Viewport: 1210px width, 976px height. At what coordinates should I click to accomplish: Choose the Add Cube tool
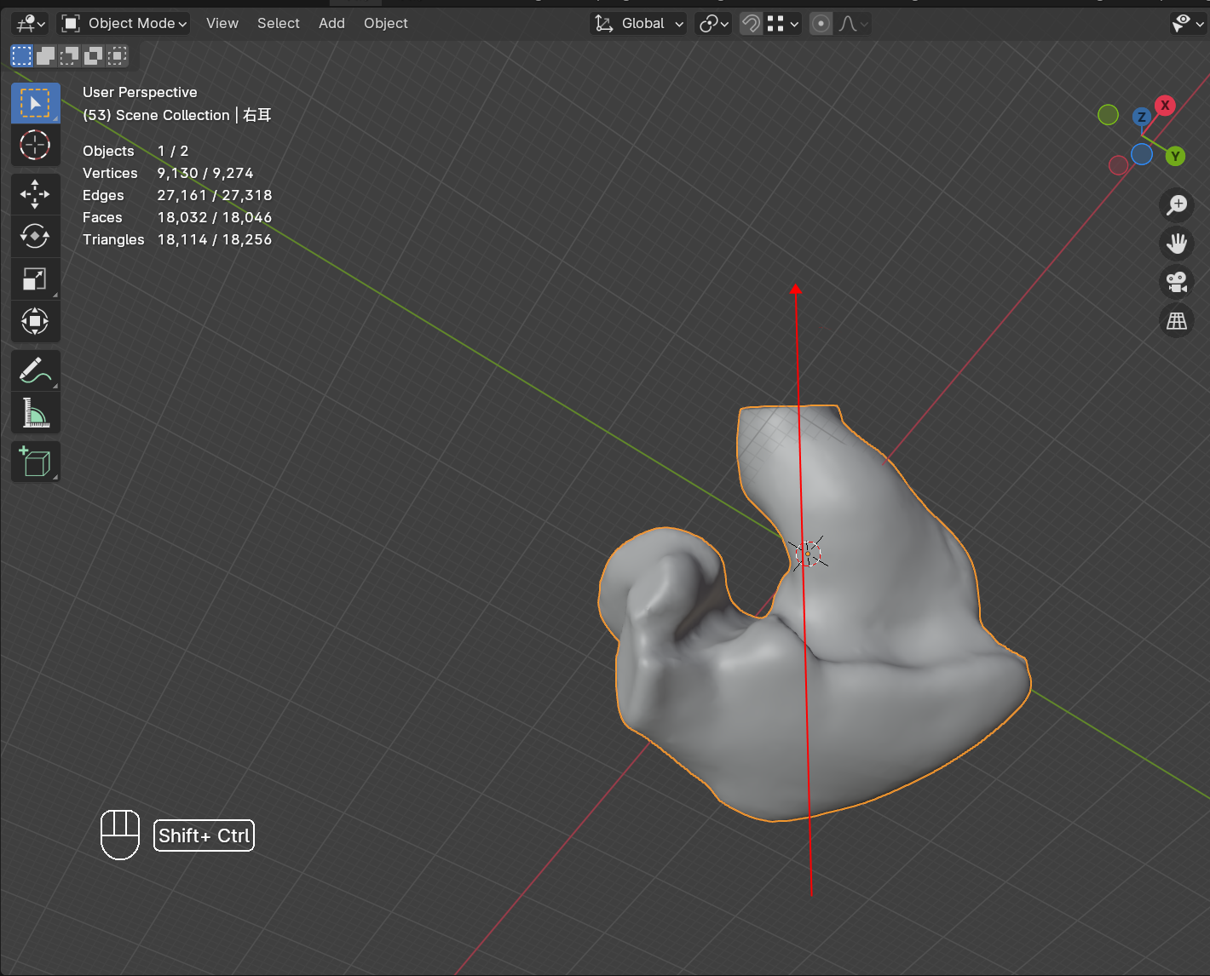[x=35, y=462]
